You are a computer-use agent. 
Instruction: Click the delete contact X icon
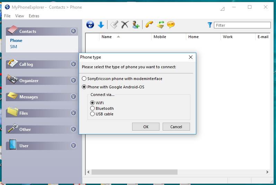point(125,25)
